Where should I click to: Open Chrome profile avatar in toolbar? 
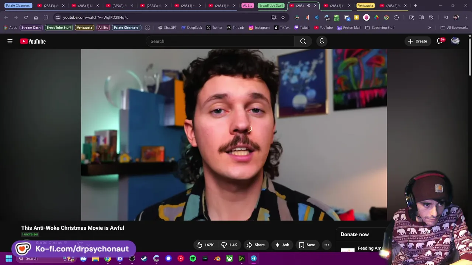coord(456,17)
